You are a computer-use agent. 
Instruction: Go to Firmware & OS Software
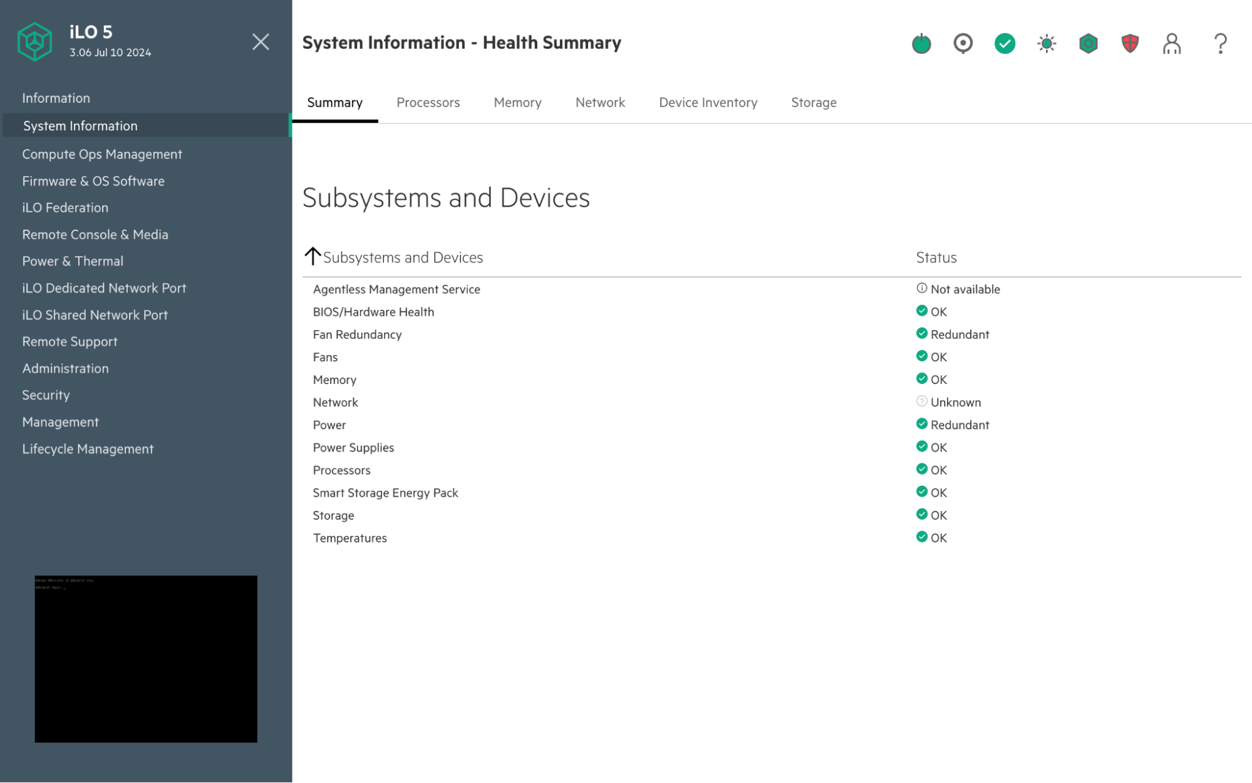(x=93, y=181)
